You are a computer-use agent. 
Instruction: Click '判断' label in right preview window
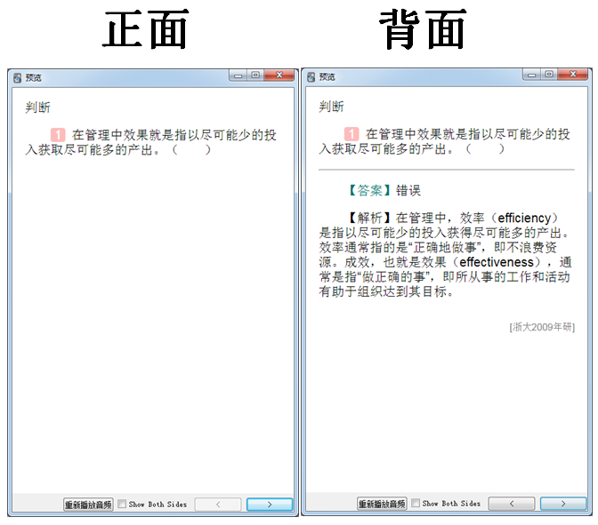[x=331, y=107]
